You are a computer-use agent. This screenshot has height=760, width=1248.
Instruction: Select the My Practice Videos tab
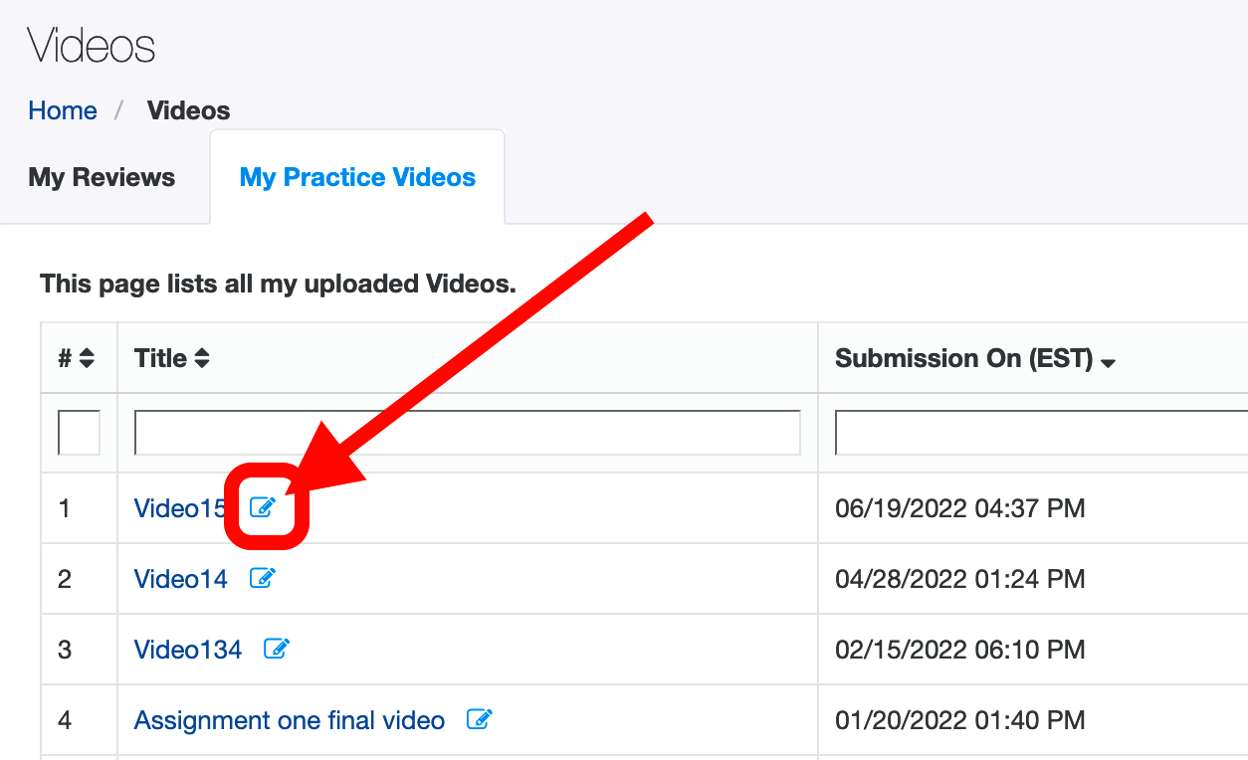357,177
